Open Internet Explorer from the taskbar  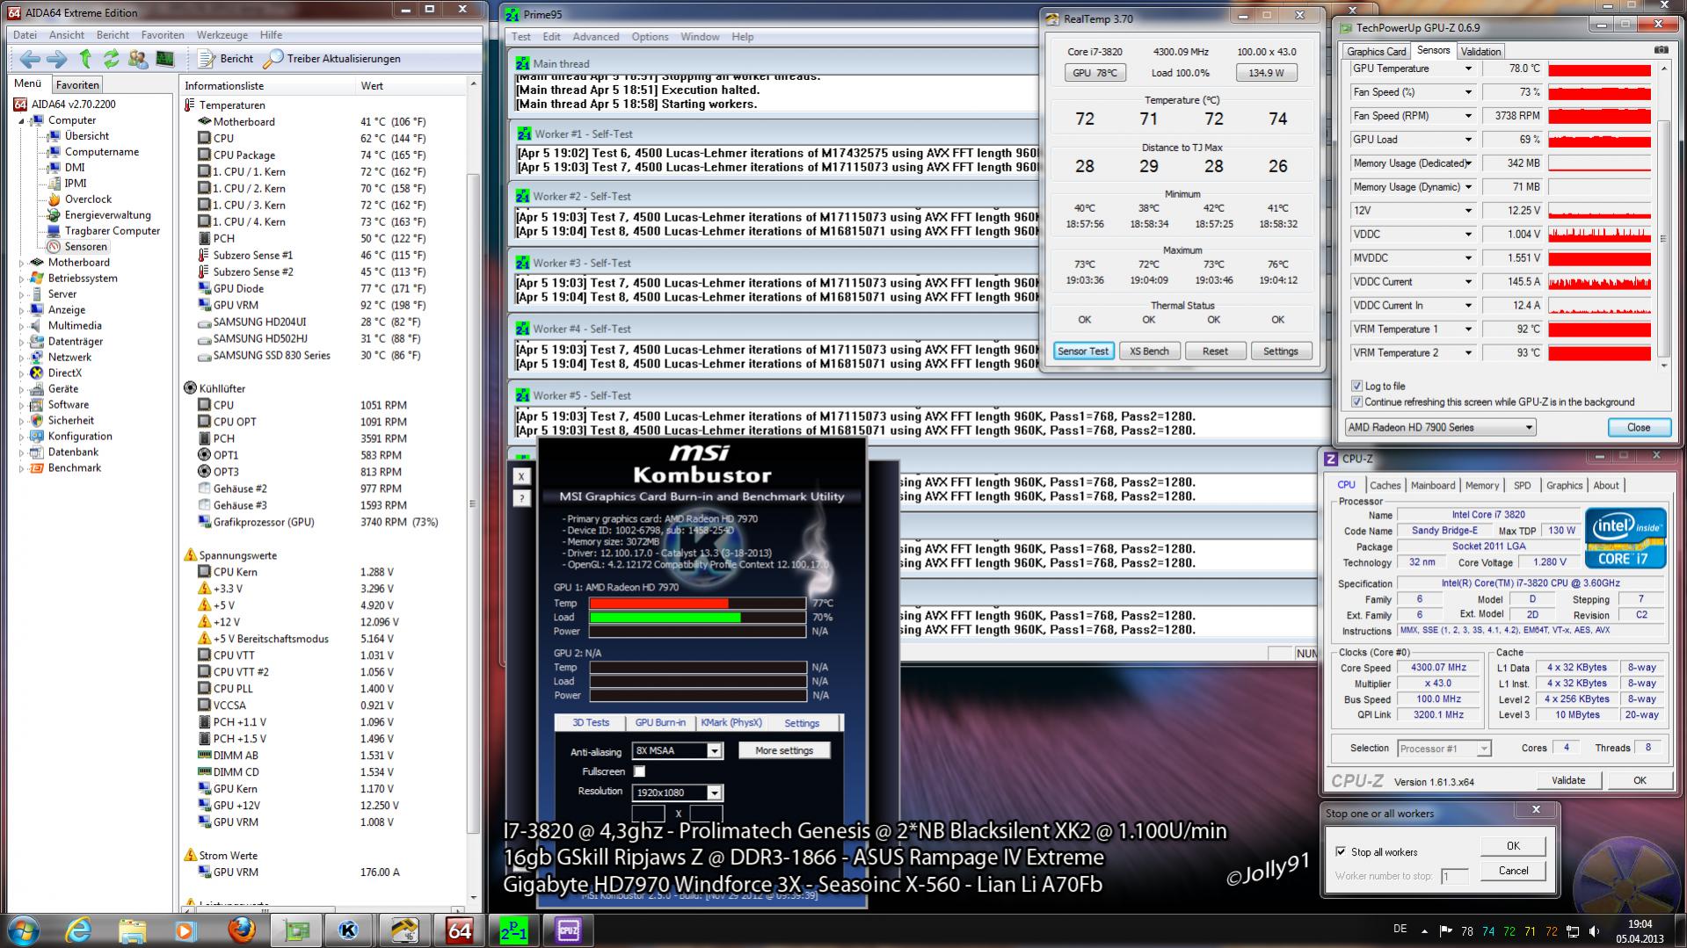click(78, 930)
